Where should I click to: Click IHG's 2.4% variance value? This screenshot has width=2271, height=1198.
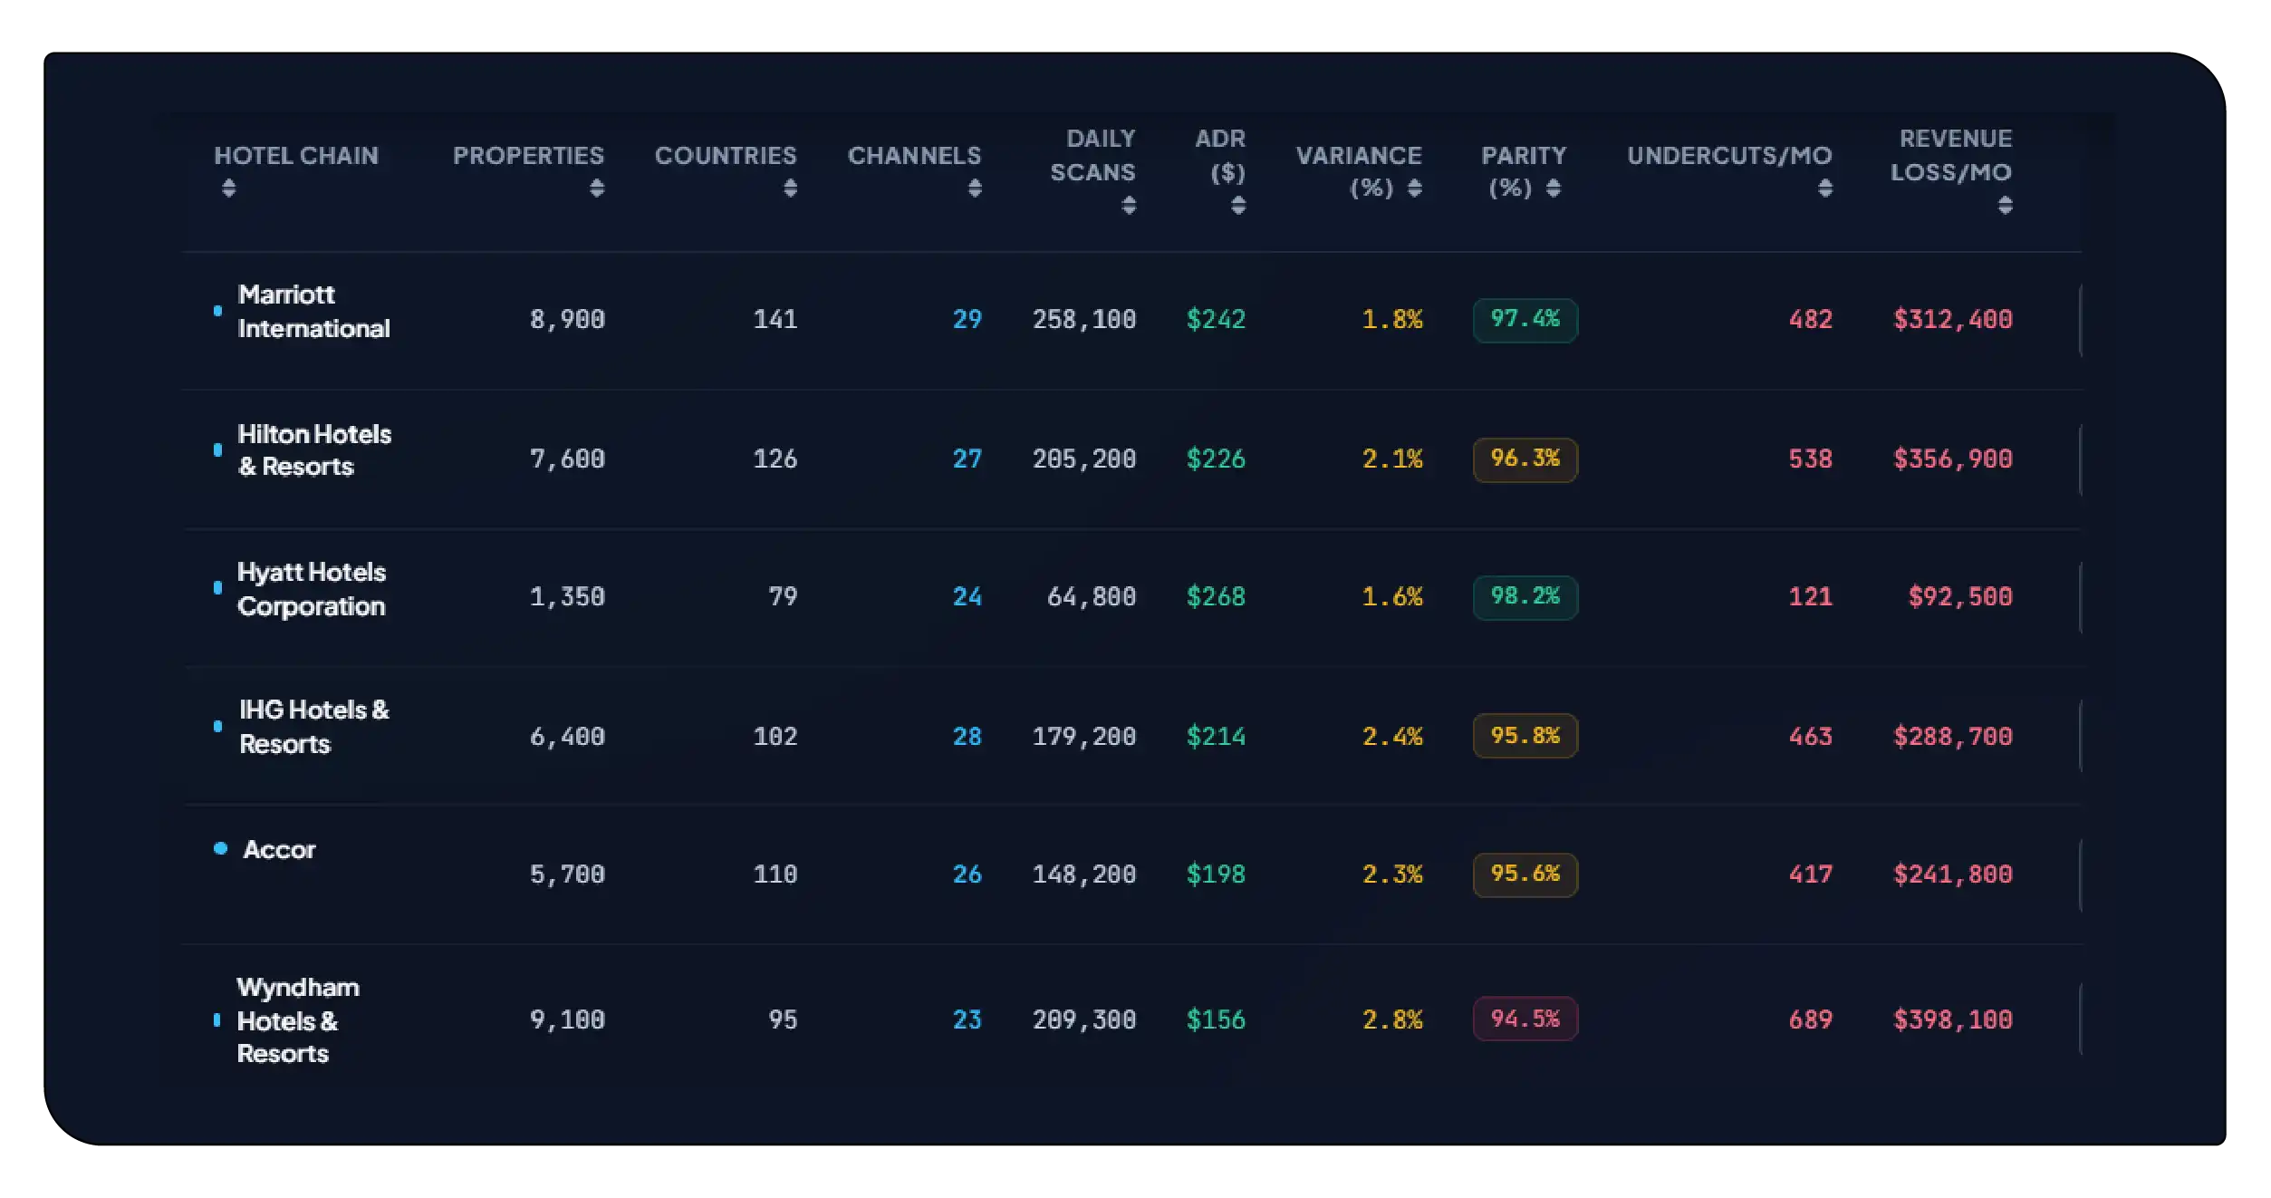[x=1393, y=737]
